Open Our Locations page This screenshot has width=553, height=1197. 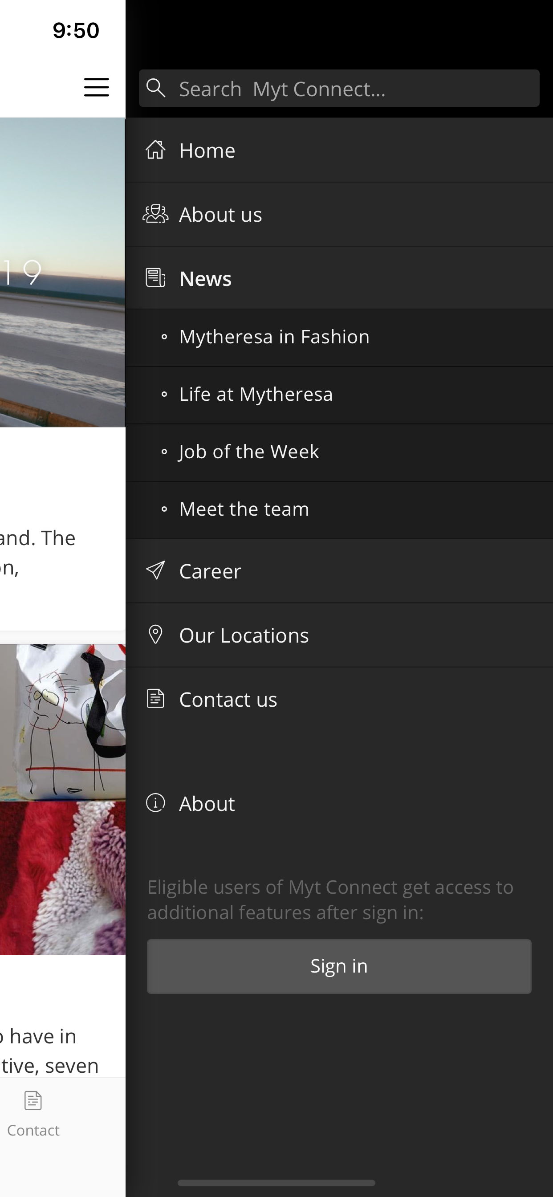tap(339, 635)
